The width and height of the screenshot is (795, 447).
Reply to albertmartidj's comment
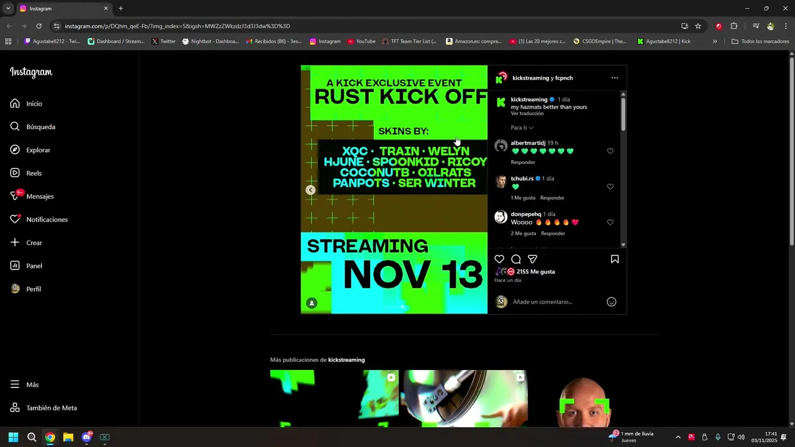point(523,162)
